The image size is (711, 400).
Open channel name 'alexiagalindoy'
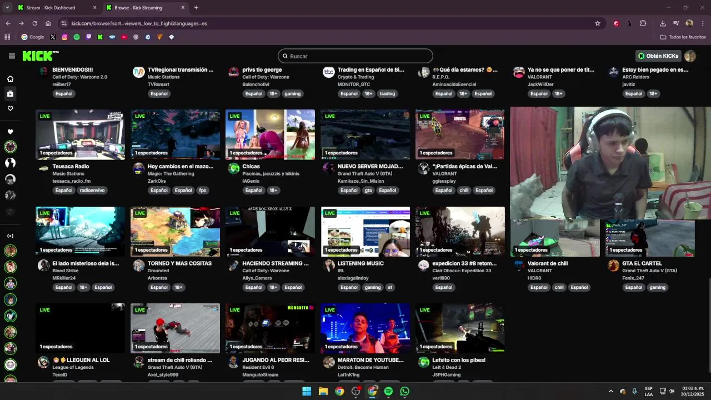click(x=353, y=278)
